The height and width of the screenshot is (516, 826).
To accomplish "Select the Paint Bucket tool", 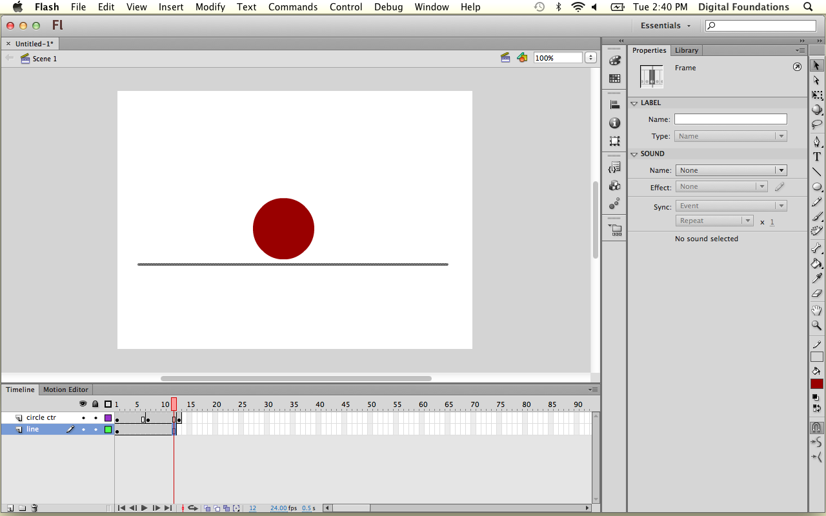I will pyautogui.click(x=816, y=263).
